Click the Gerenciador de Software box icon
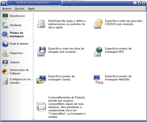The image size is (147, 122). (5, 72)
